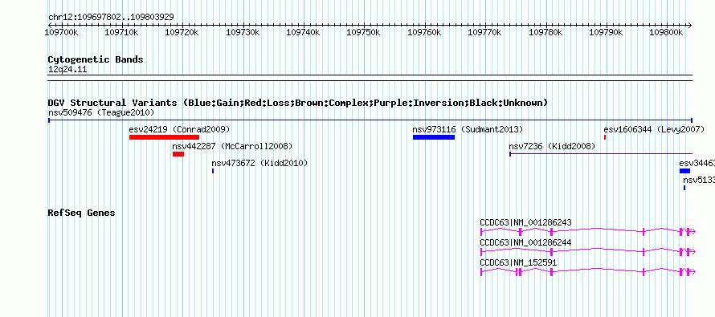Select the blue esv34463 gain bar
The width and height of the screenshot is (715, 317).
[x=685, y=171]
